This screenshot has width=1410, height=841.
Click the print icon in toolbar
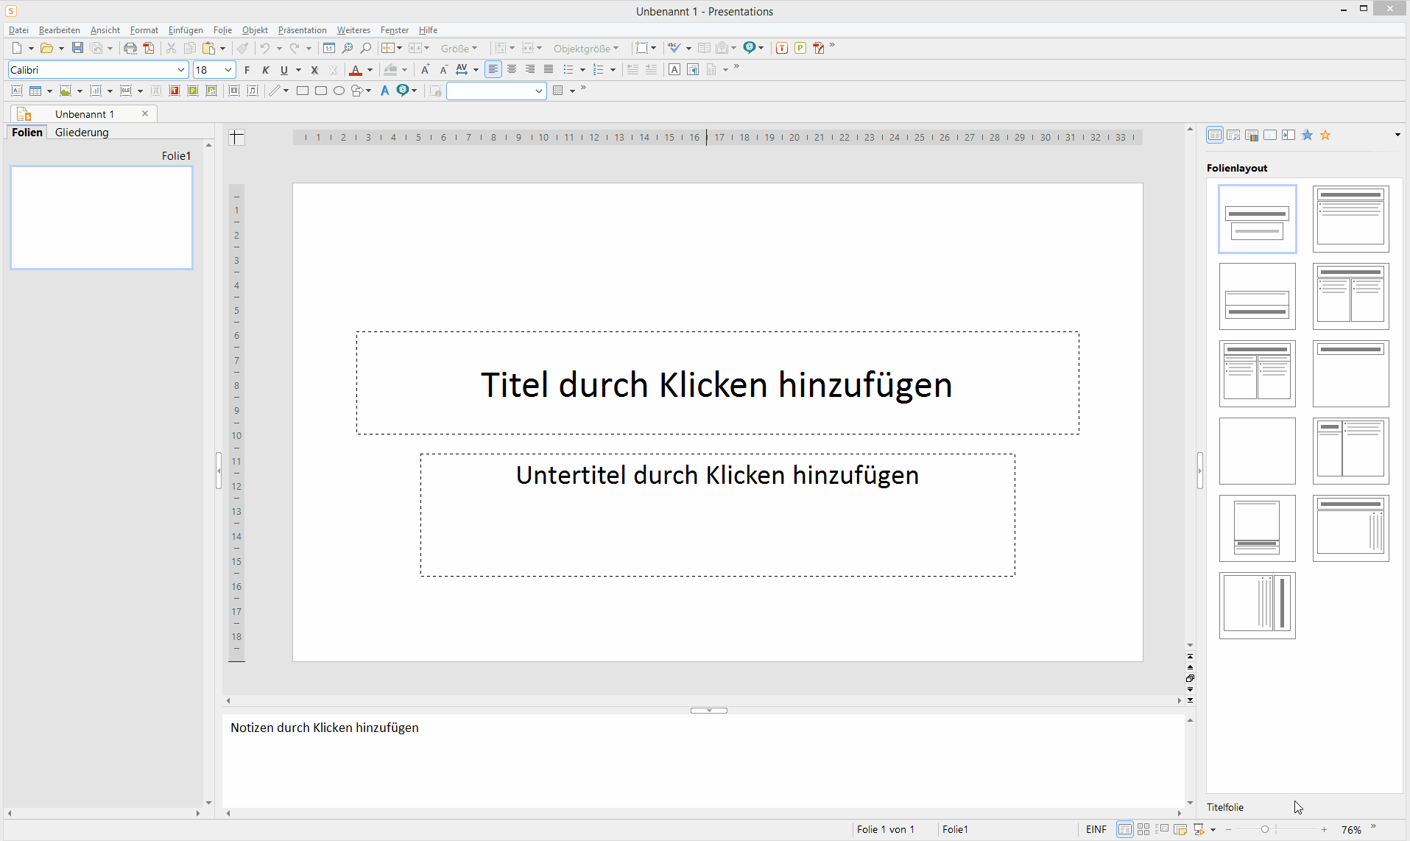(x=130, y=48)
